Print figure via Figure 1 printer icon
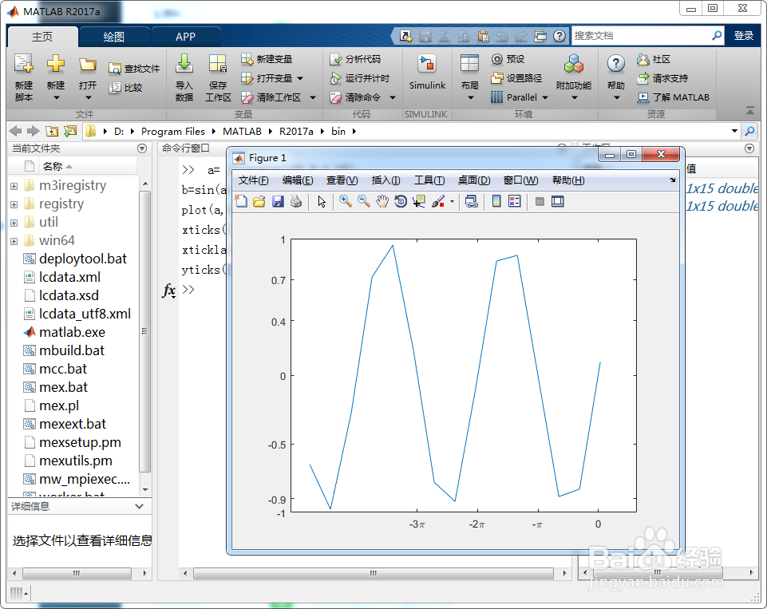 pos(296,201)
